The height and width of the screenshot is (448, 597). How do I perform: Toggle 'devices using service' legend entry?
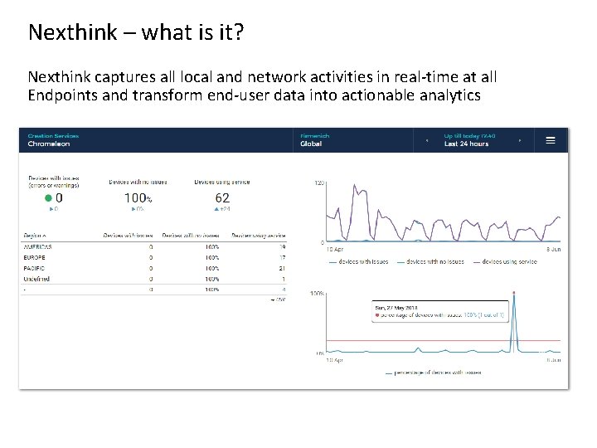coord(505,261)
